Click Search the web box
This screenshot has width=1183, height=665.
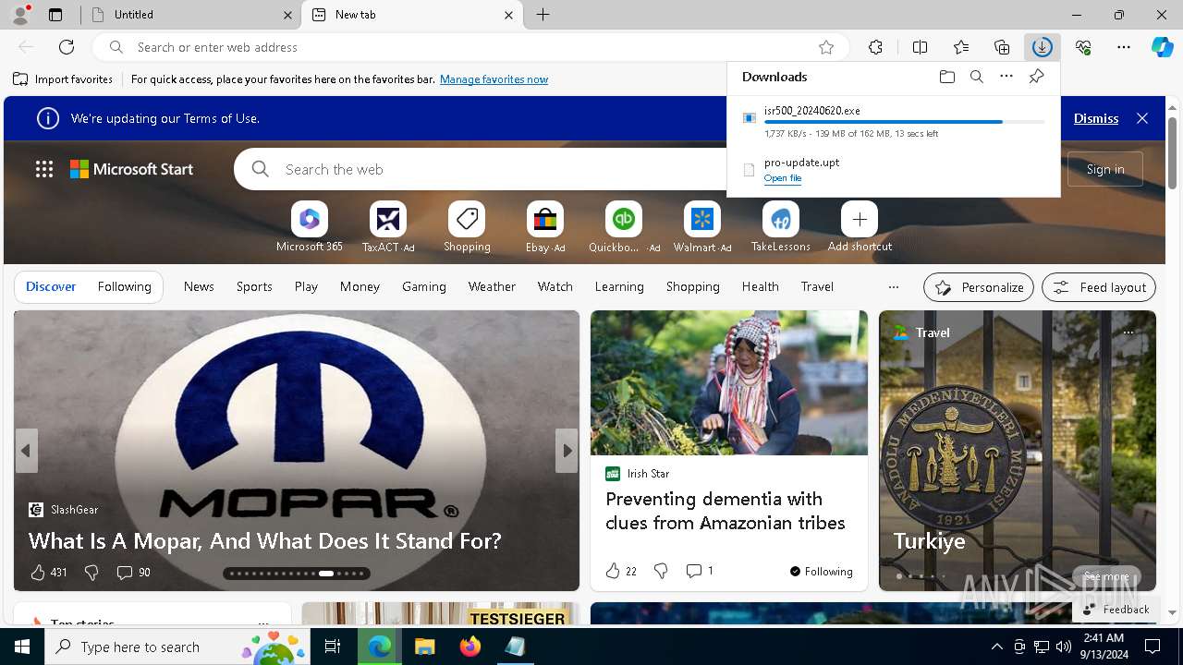(481, 169)
